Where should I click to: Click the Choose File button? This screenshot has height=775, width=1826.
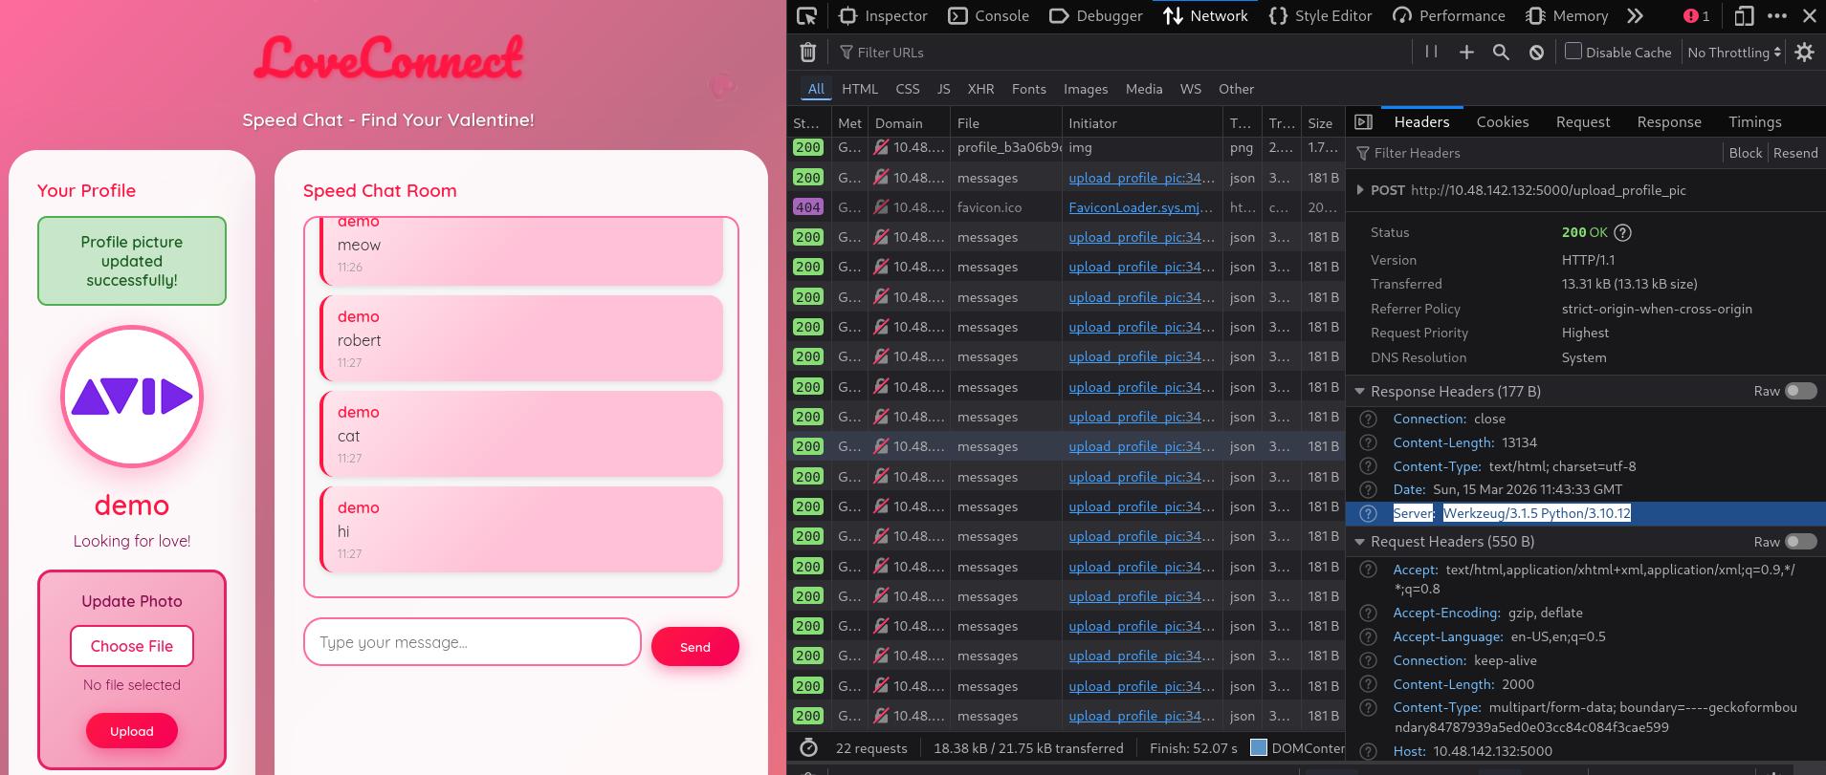coord(132,646)
